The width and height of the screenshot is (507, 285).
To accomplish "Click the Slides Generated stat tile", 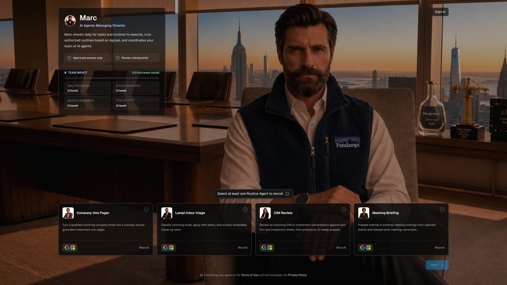I will tap(136, 88).
